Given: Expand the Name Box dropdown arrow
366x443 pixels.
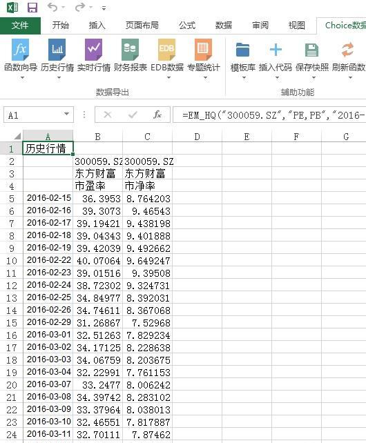Looking at the screenshot, I should point(66,114).
